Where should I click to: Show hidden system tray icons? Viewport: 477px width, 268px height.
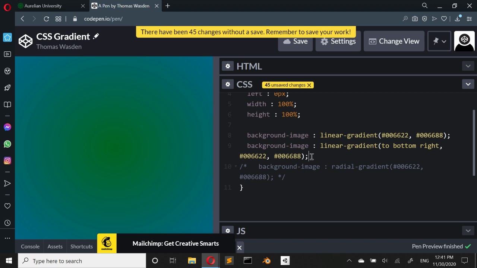point(349,261)
